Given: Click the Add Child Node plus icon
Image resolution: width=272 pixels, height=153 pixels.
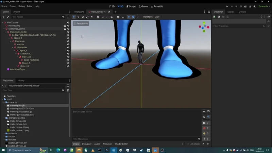Looking at the screenshot, I should click(3, 17).
